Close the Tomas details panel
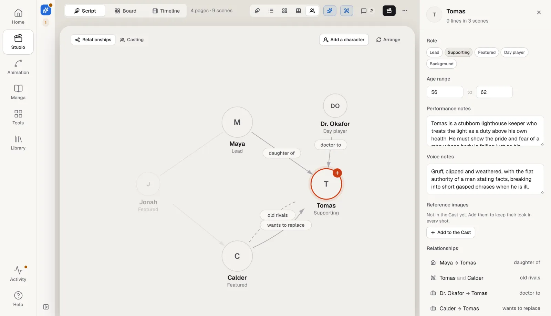 [x=539, y=12]
